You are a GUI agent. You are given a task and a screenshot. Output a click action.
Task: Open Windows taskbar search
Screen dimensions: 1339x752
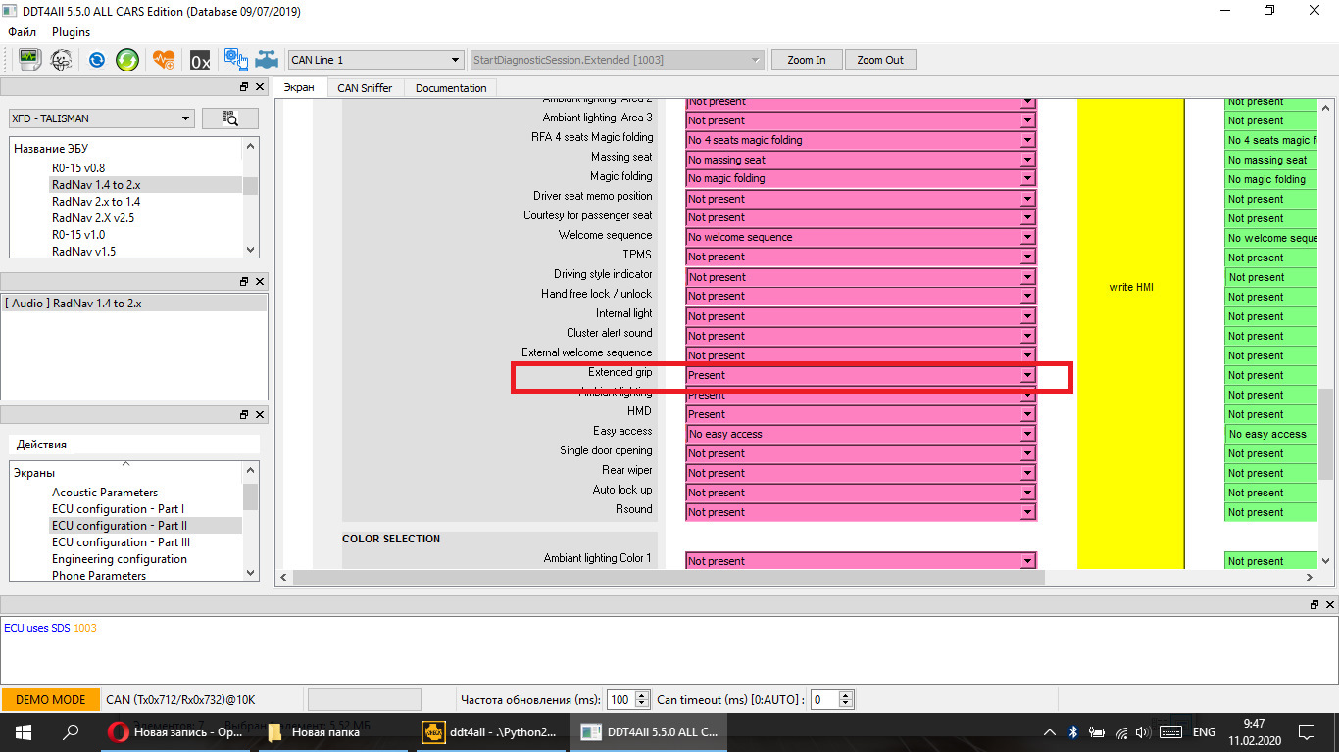pos(71,731)
